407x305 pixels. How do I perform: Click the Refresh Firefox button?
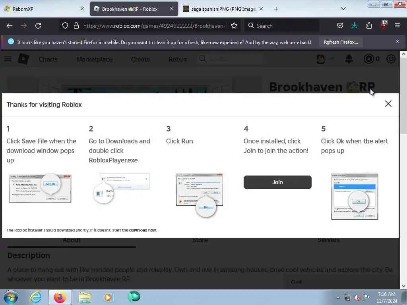pyautogui.click(x=341, y=42)
